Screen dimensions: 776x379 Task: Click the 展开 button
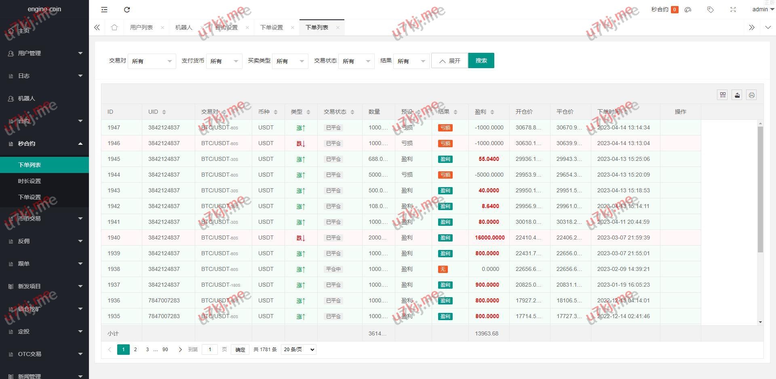pyautogui.click(x=449, y=61)
